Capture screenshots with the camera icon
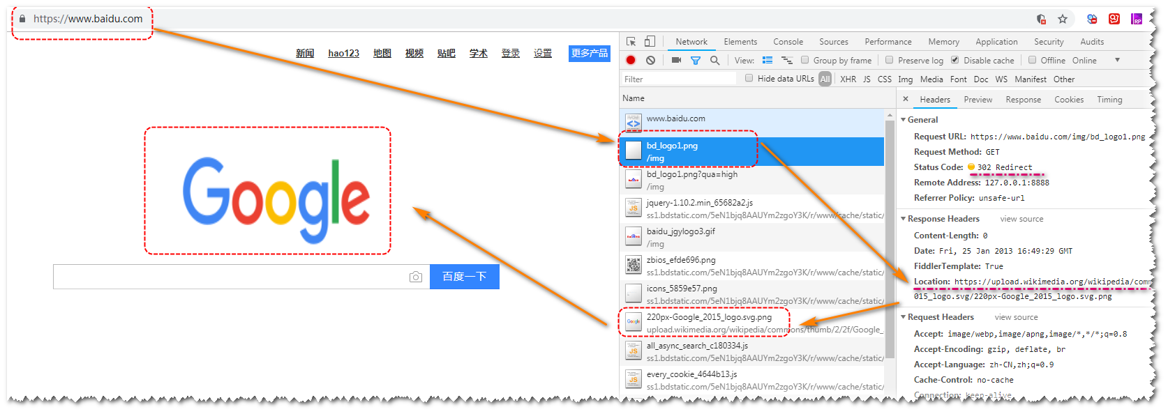This screenshot has width=1168, height=414. (676, 61)
